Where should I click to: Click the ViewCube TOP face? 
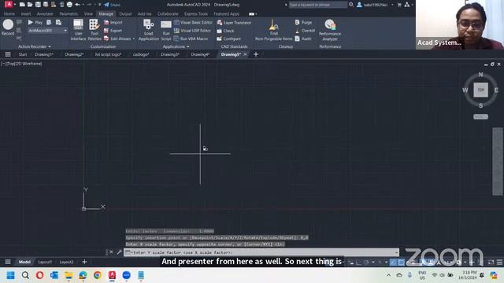click(x=480, y=90)
